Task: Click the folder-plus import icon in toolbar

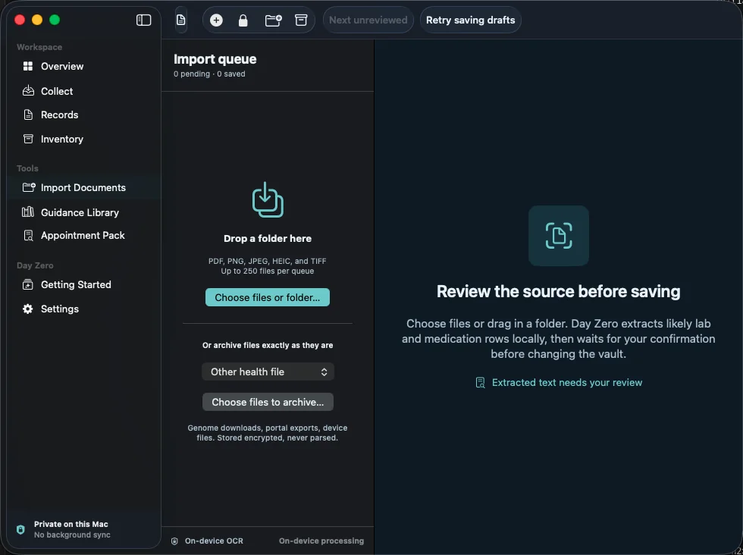Action: [273, 20]
